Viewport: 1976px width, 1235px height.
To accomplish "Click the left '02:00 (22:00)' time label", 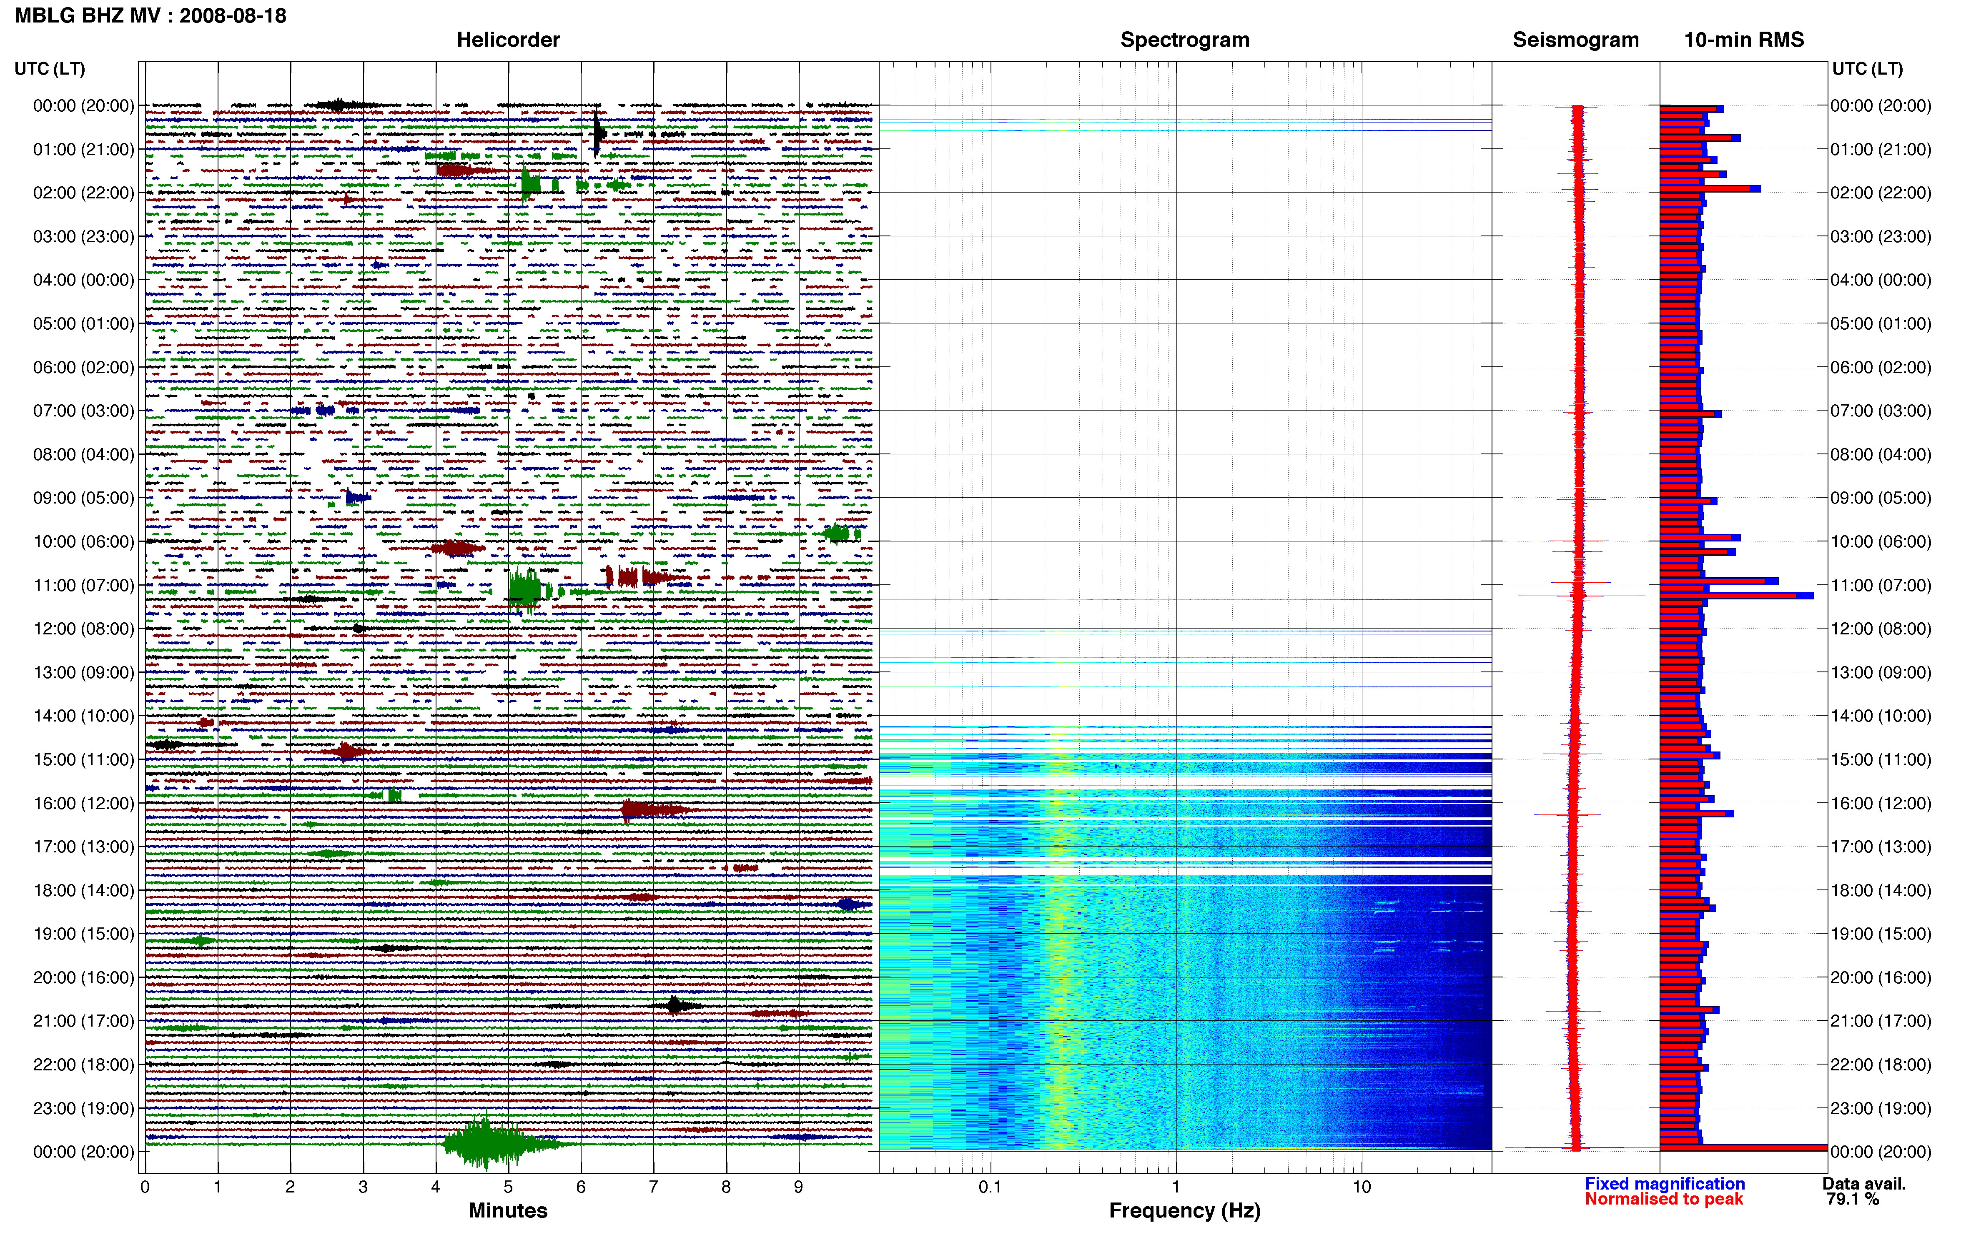I will (x=83, y=193).
